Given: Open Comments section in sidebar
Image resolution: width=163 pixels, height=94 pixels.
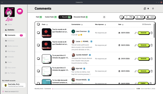Looking at the screenshot, I should (14, 35).
